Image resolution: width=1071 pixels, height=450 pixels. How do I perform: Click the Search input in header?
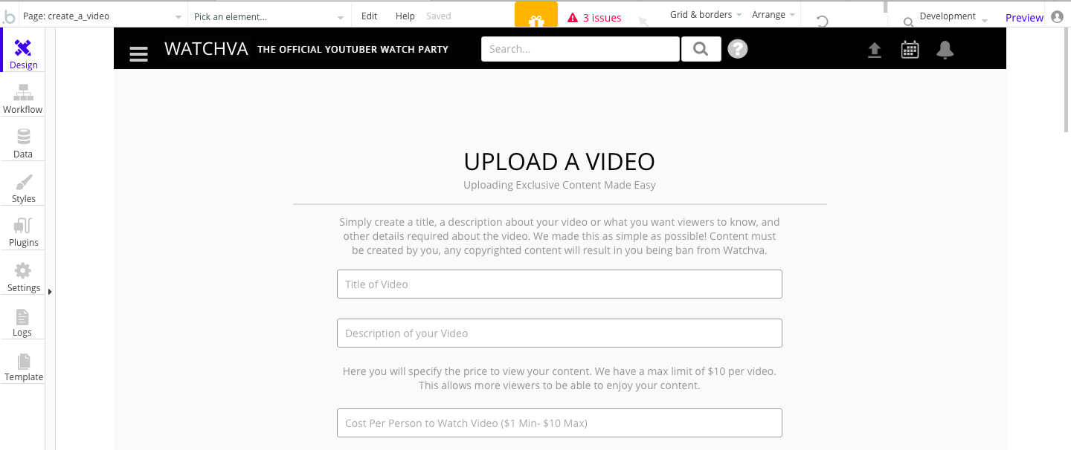[x=580, y=49]
